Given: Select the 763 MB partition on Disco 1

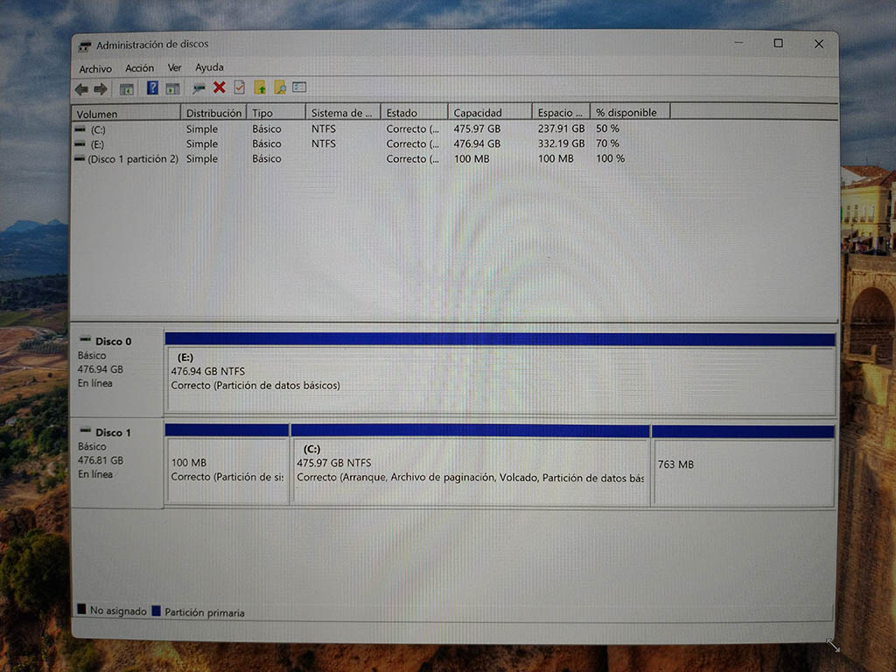Looking at the screenshot, I should click(x=743, y=472).
